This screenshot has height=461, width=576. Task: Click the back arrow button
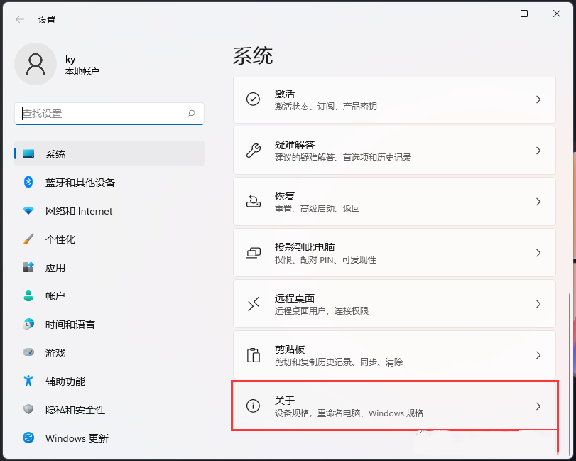(18, 19)
